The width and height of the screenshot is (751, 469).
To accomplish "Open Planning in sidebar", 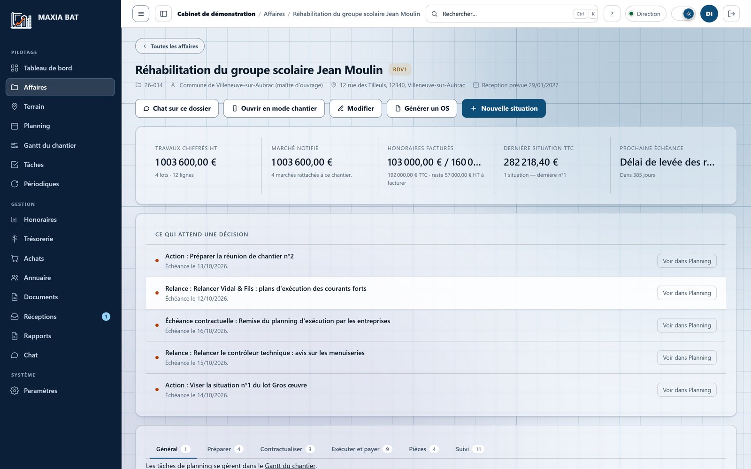I will click(60, 126).
